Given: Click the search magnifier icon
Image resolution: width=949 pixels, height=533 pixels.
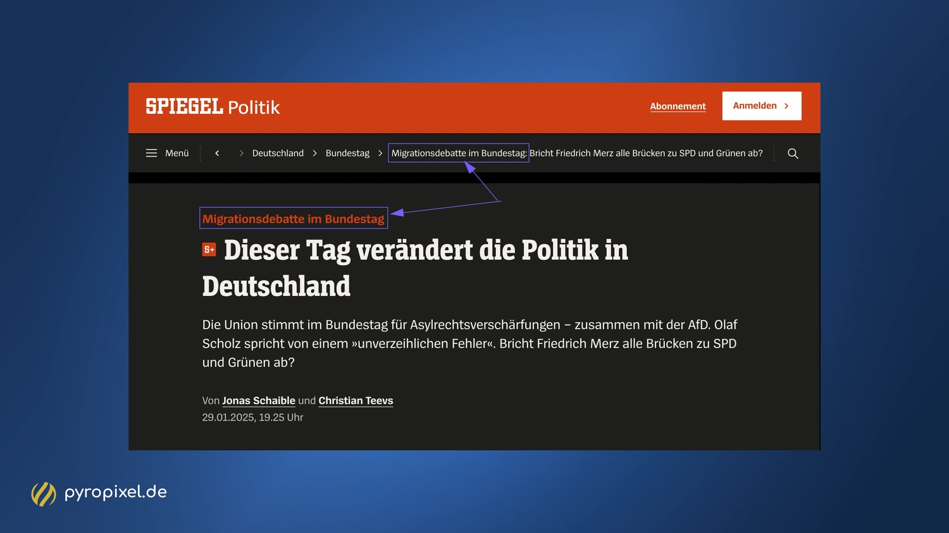Looking at the screenshot, I should [793, 153].
